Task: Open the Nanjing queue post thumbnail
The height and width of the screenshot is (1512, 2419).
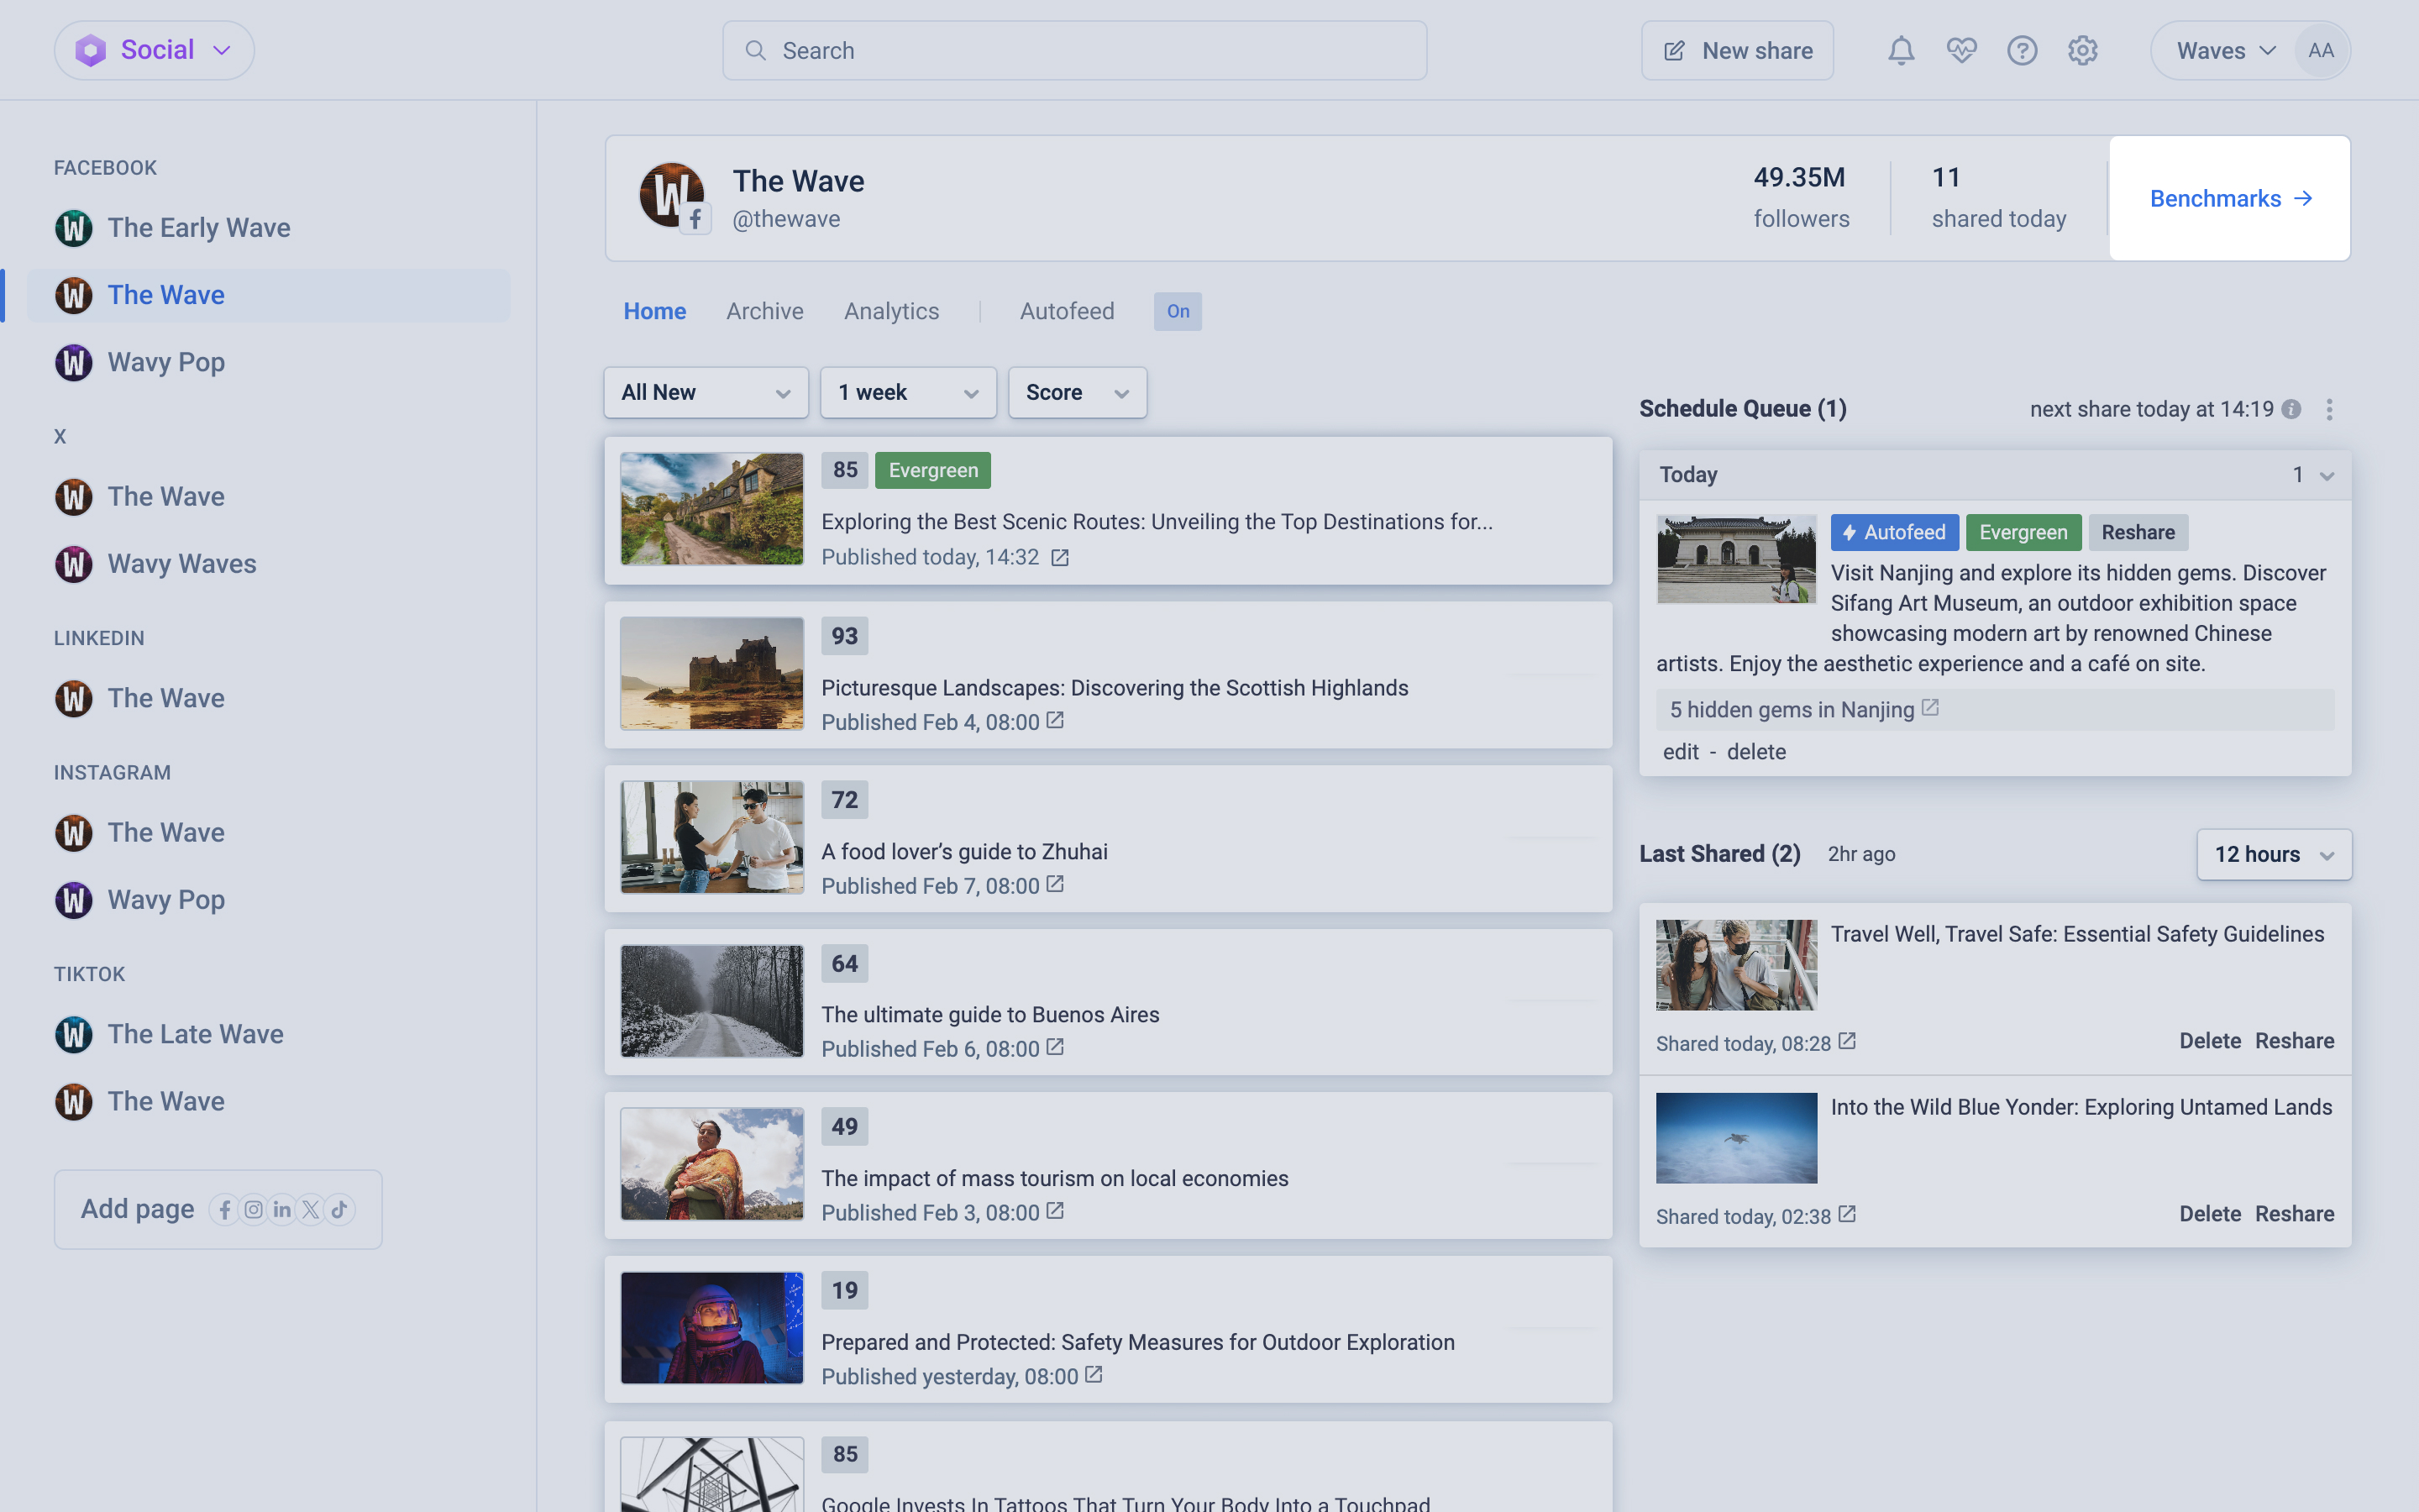Action: pos(1736,559)
